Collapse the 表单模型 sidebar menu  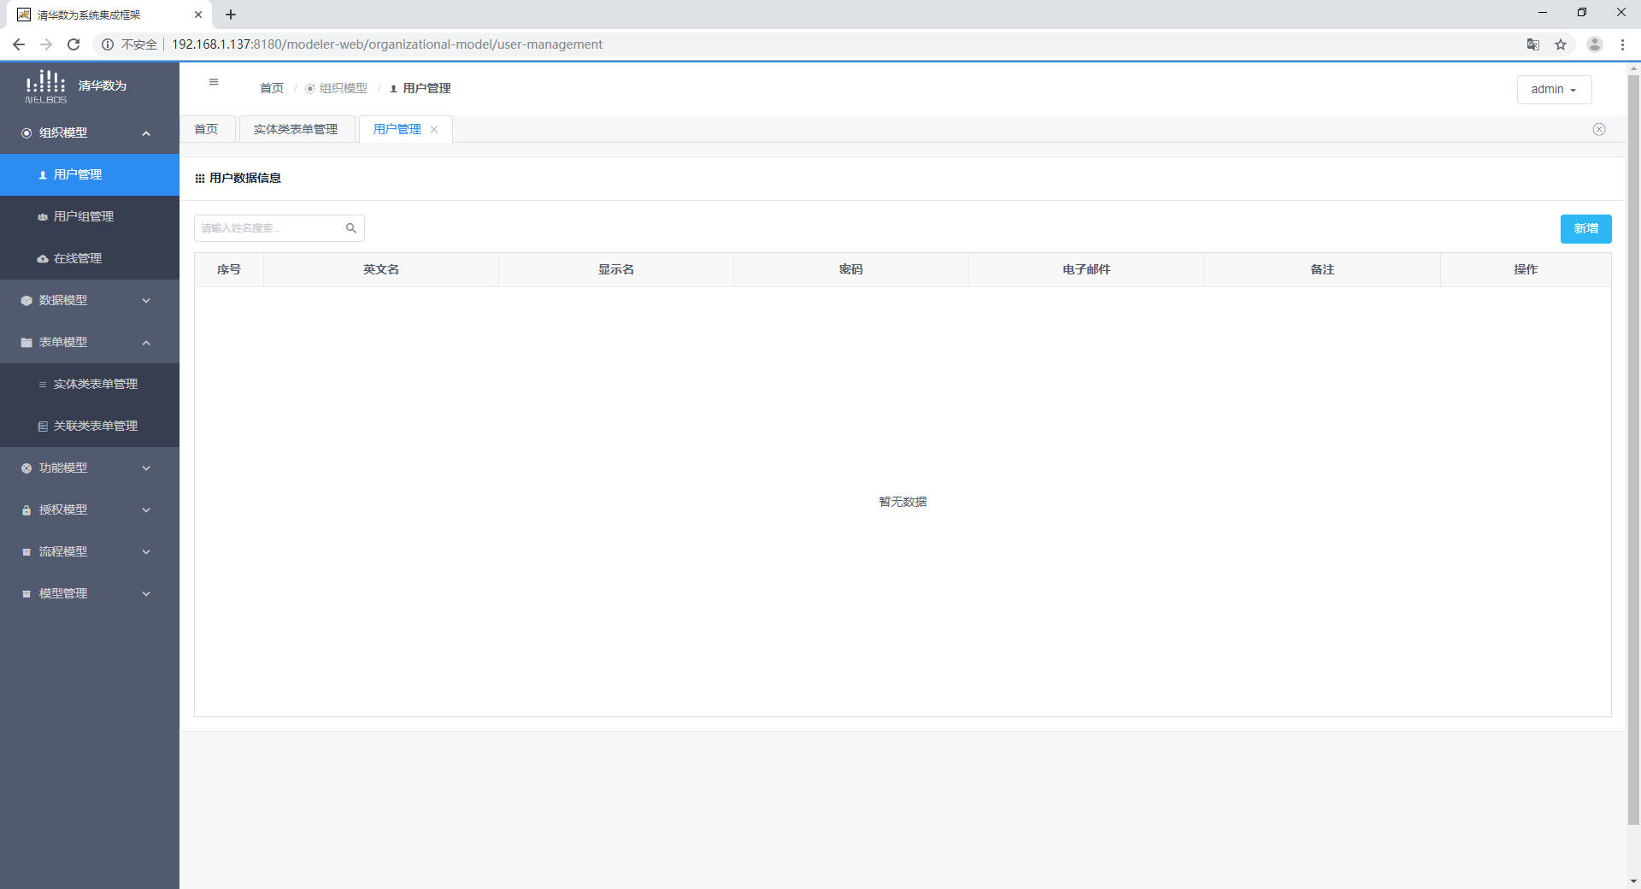coord(90,342)
